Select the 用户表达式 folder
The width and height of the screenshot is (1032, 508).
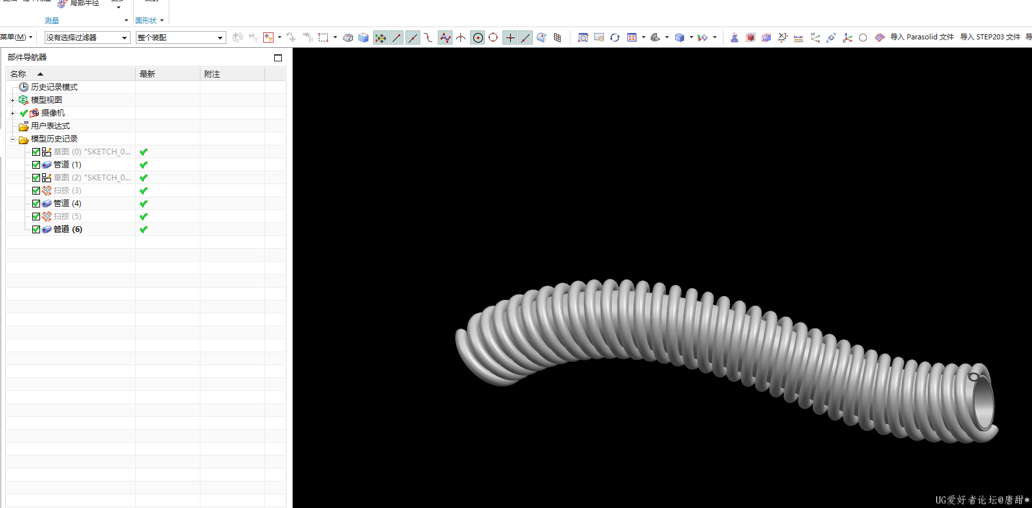point(50,126)
